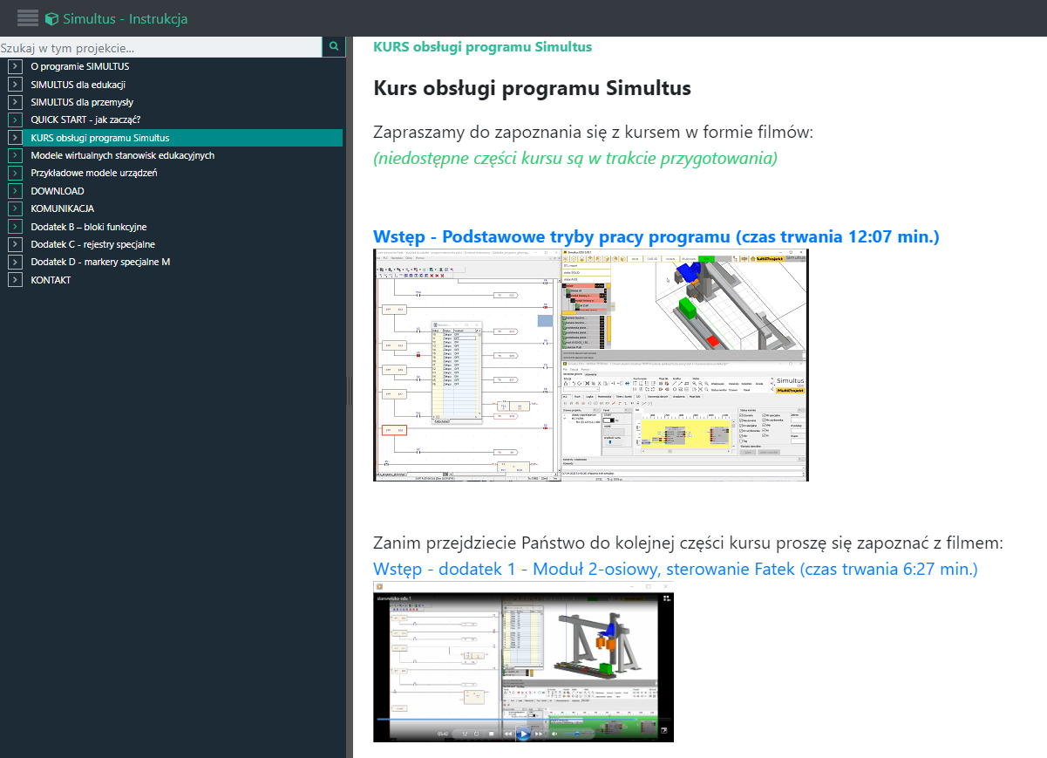Screen dimensions: 1047x758
Task: Expand the DOWNLOAD section arrow
Action: [15, 191]
